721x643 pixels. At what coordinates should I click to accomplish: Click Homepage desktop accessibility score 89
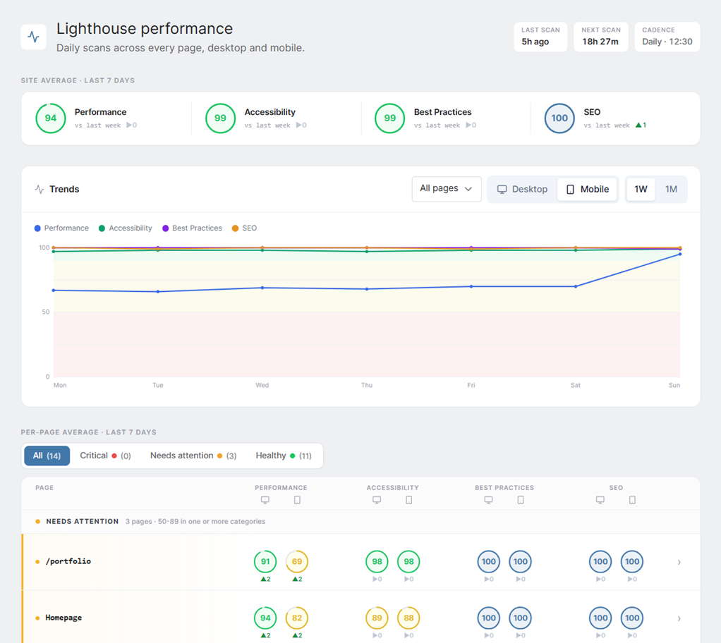377,618
